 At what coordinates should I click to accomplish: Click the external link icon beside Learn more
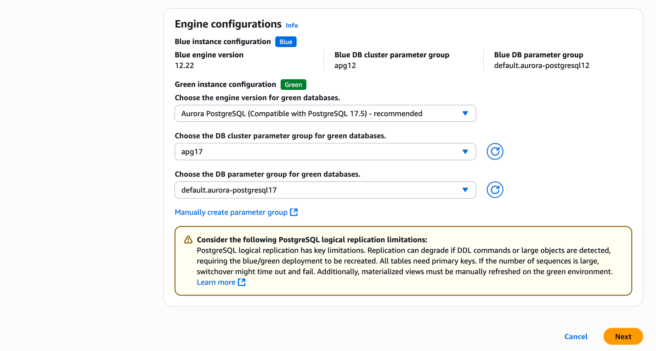pos(242,282)
